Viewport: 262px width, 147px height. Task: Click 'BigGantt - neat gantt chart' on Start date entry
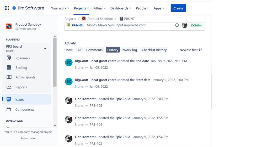[x=95, y=80]
